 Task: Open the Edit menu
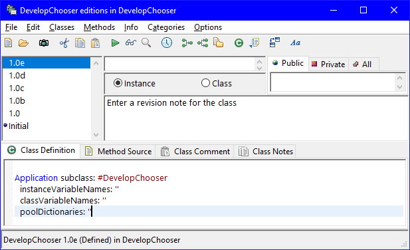tap(33, 27)
